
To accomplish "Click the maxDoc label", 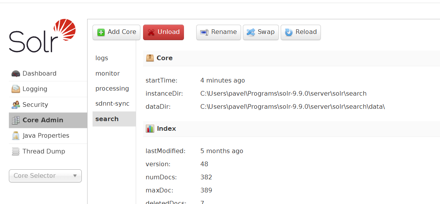I will tap(159, 191).
